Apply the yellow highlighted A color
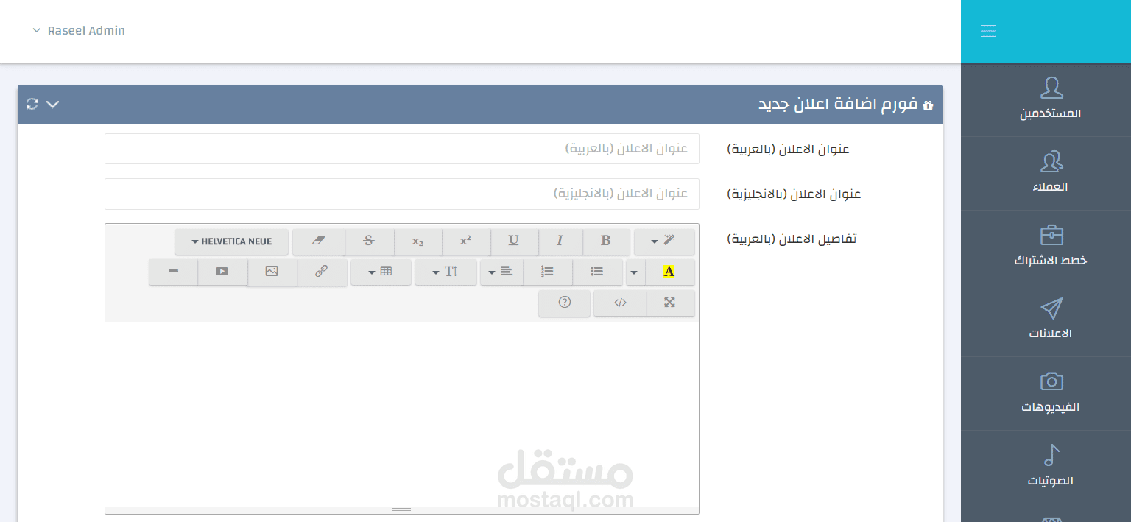 [x=669, y=271]
